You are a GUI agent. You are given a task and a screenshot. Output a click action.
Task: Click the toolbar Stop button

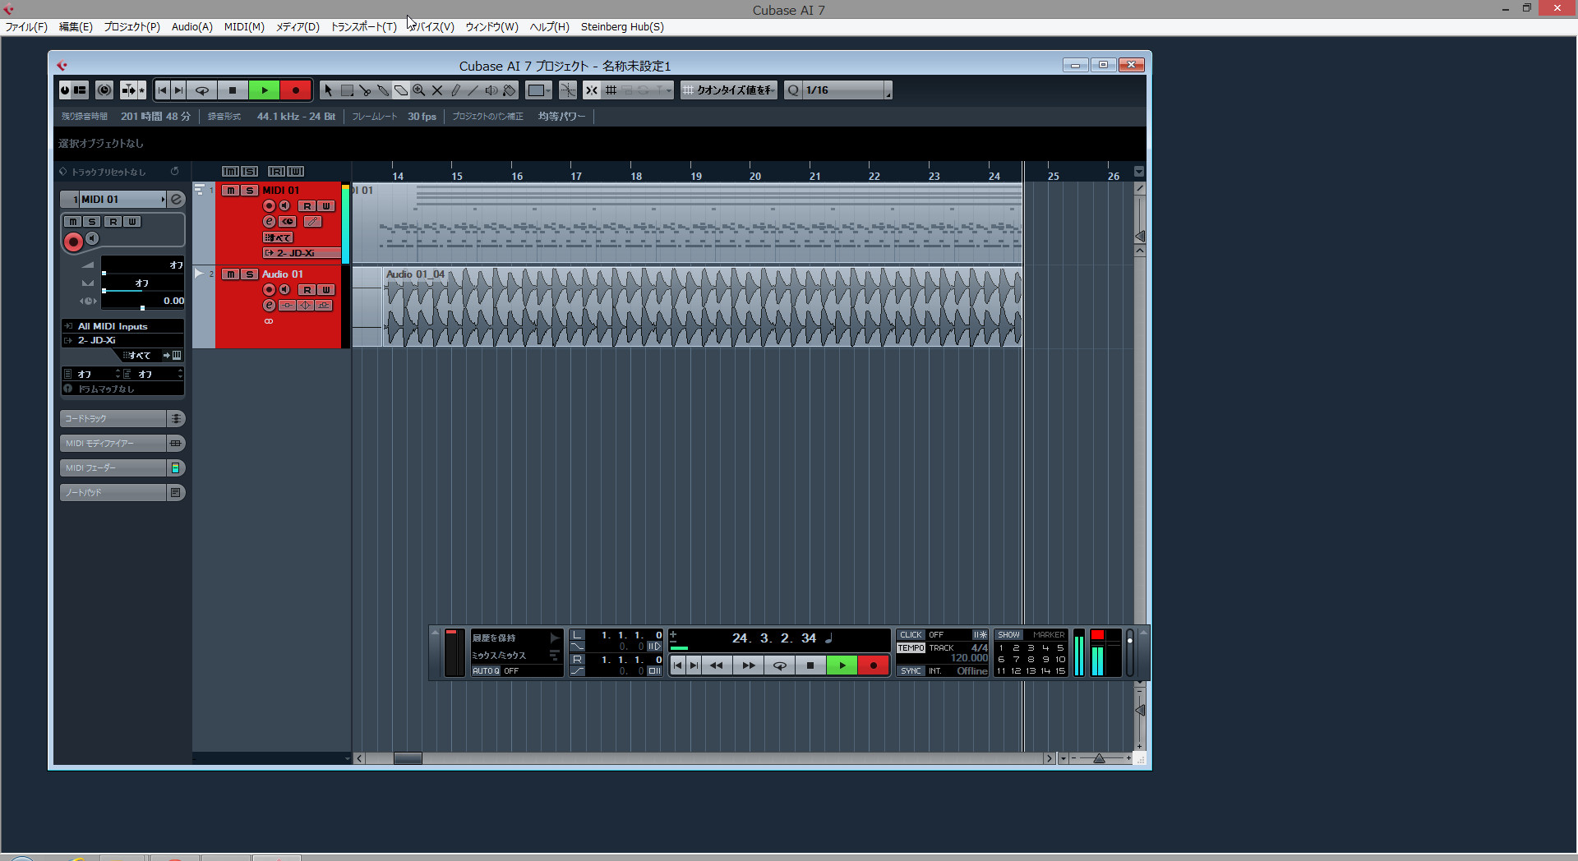pos(233,90)
